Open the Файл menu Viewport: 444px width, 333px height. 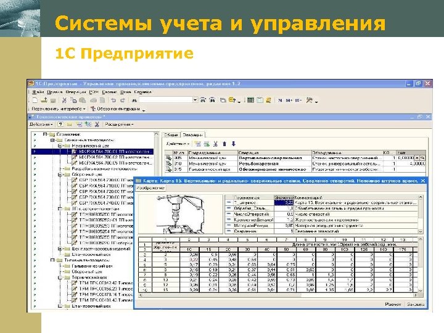click(x=38, y=92)
